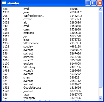Select the VBoxTray process name

29,67
